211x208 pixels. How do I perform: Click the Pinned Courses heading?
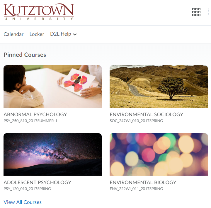click(x=25, y=55)
